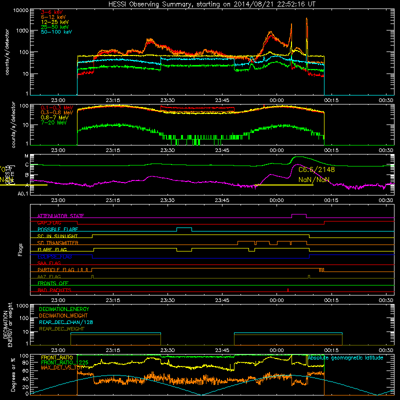Click the 7-20 MeV legend entry
This screenshot has width=400, height=400.
[54, 122]
